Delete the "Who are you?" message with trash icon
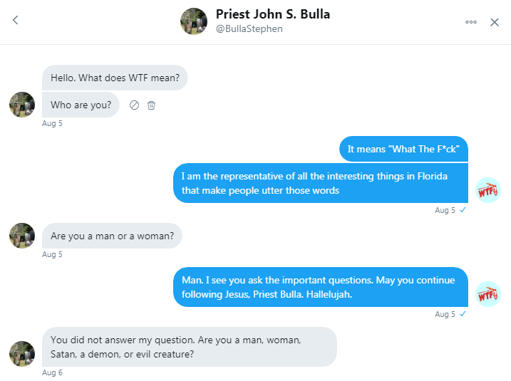This screenshot has height=381, width=511. tap(151, 105)
